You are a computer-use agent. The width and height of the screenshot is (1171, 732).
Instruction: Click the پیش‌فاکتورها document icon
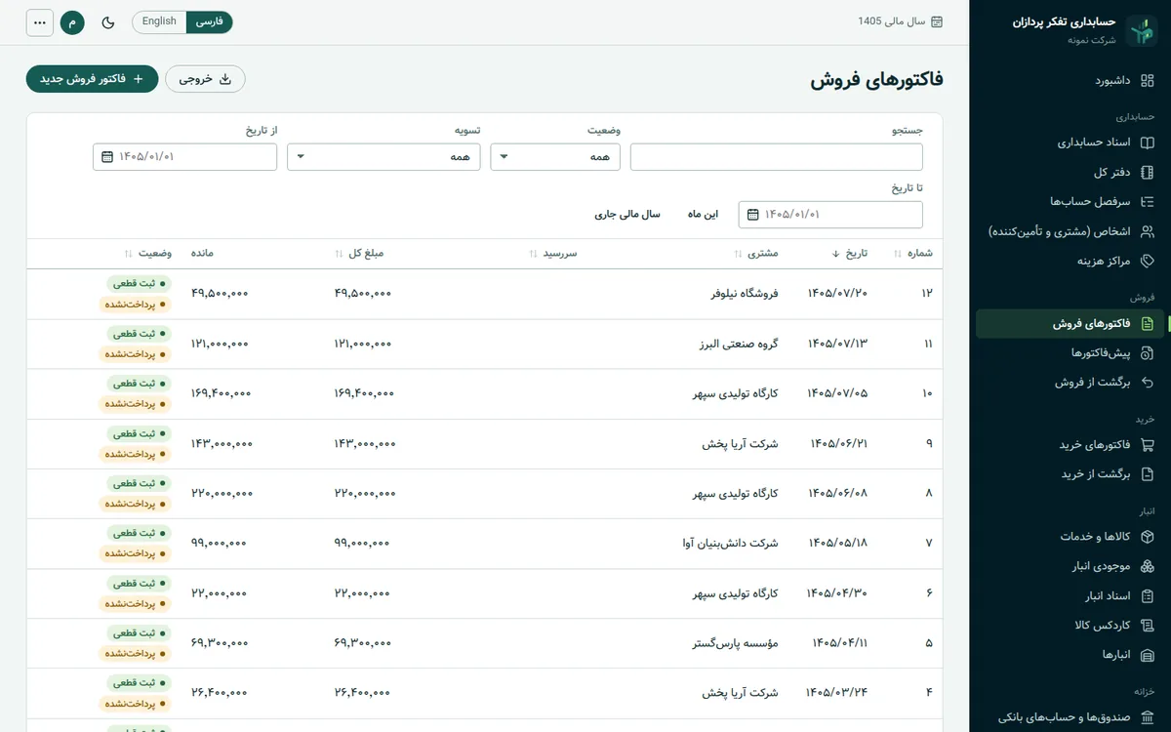point(1147,352)
